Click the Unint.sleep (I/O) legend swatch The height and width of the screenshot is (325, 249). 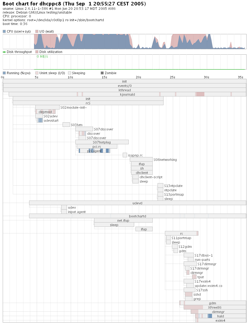pyautogui.click(x=37, y=73)
